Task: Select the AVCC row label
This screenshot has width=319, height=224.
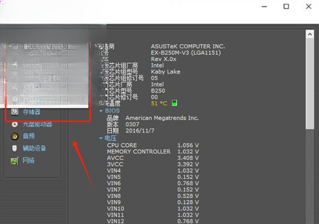Action: (115, 158)
